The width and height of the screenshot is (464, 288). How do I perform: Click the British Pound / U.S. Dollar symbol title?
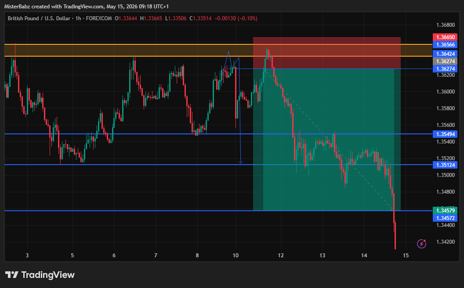click(39, 18)
